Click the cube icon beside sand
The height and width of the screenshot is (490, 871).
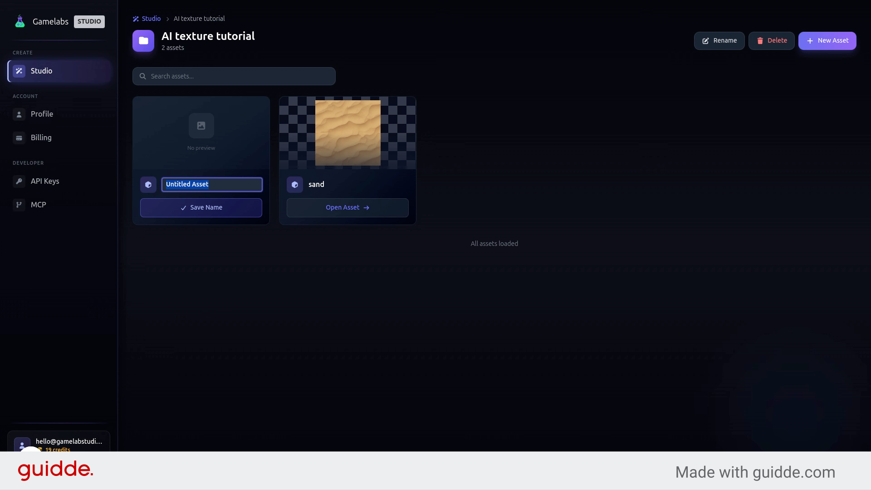(x=295, y=185)
